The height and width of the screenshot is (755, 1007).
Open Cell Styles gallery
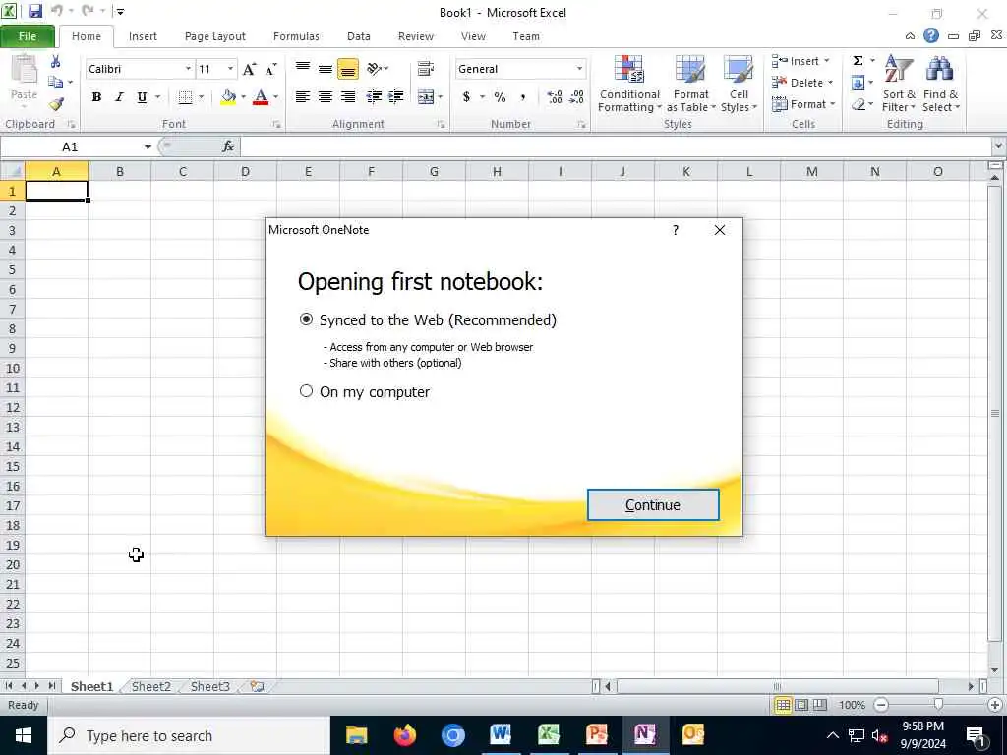(x=739, y=85)
